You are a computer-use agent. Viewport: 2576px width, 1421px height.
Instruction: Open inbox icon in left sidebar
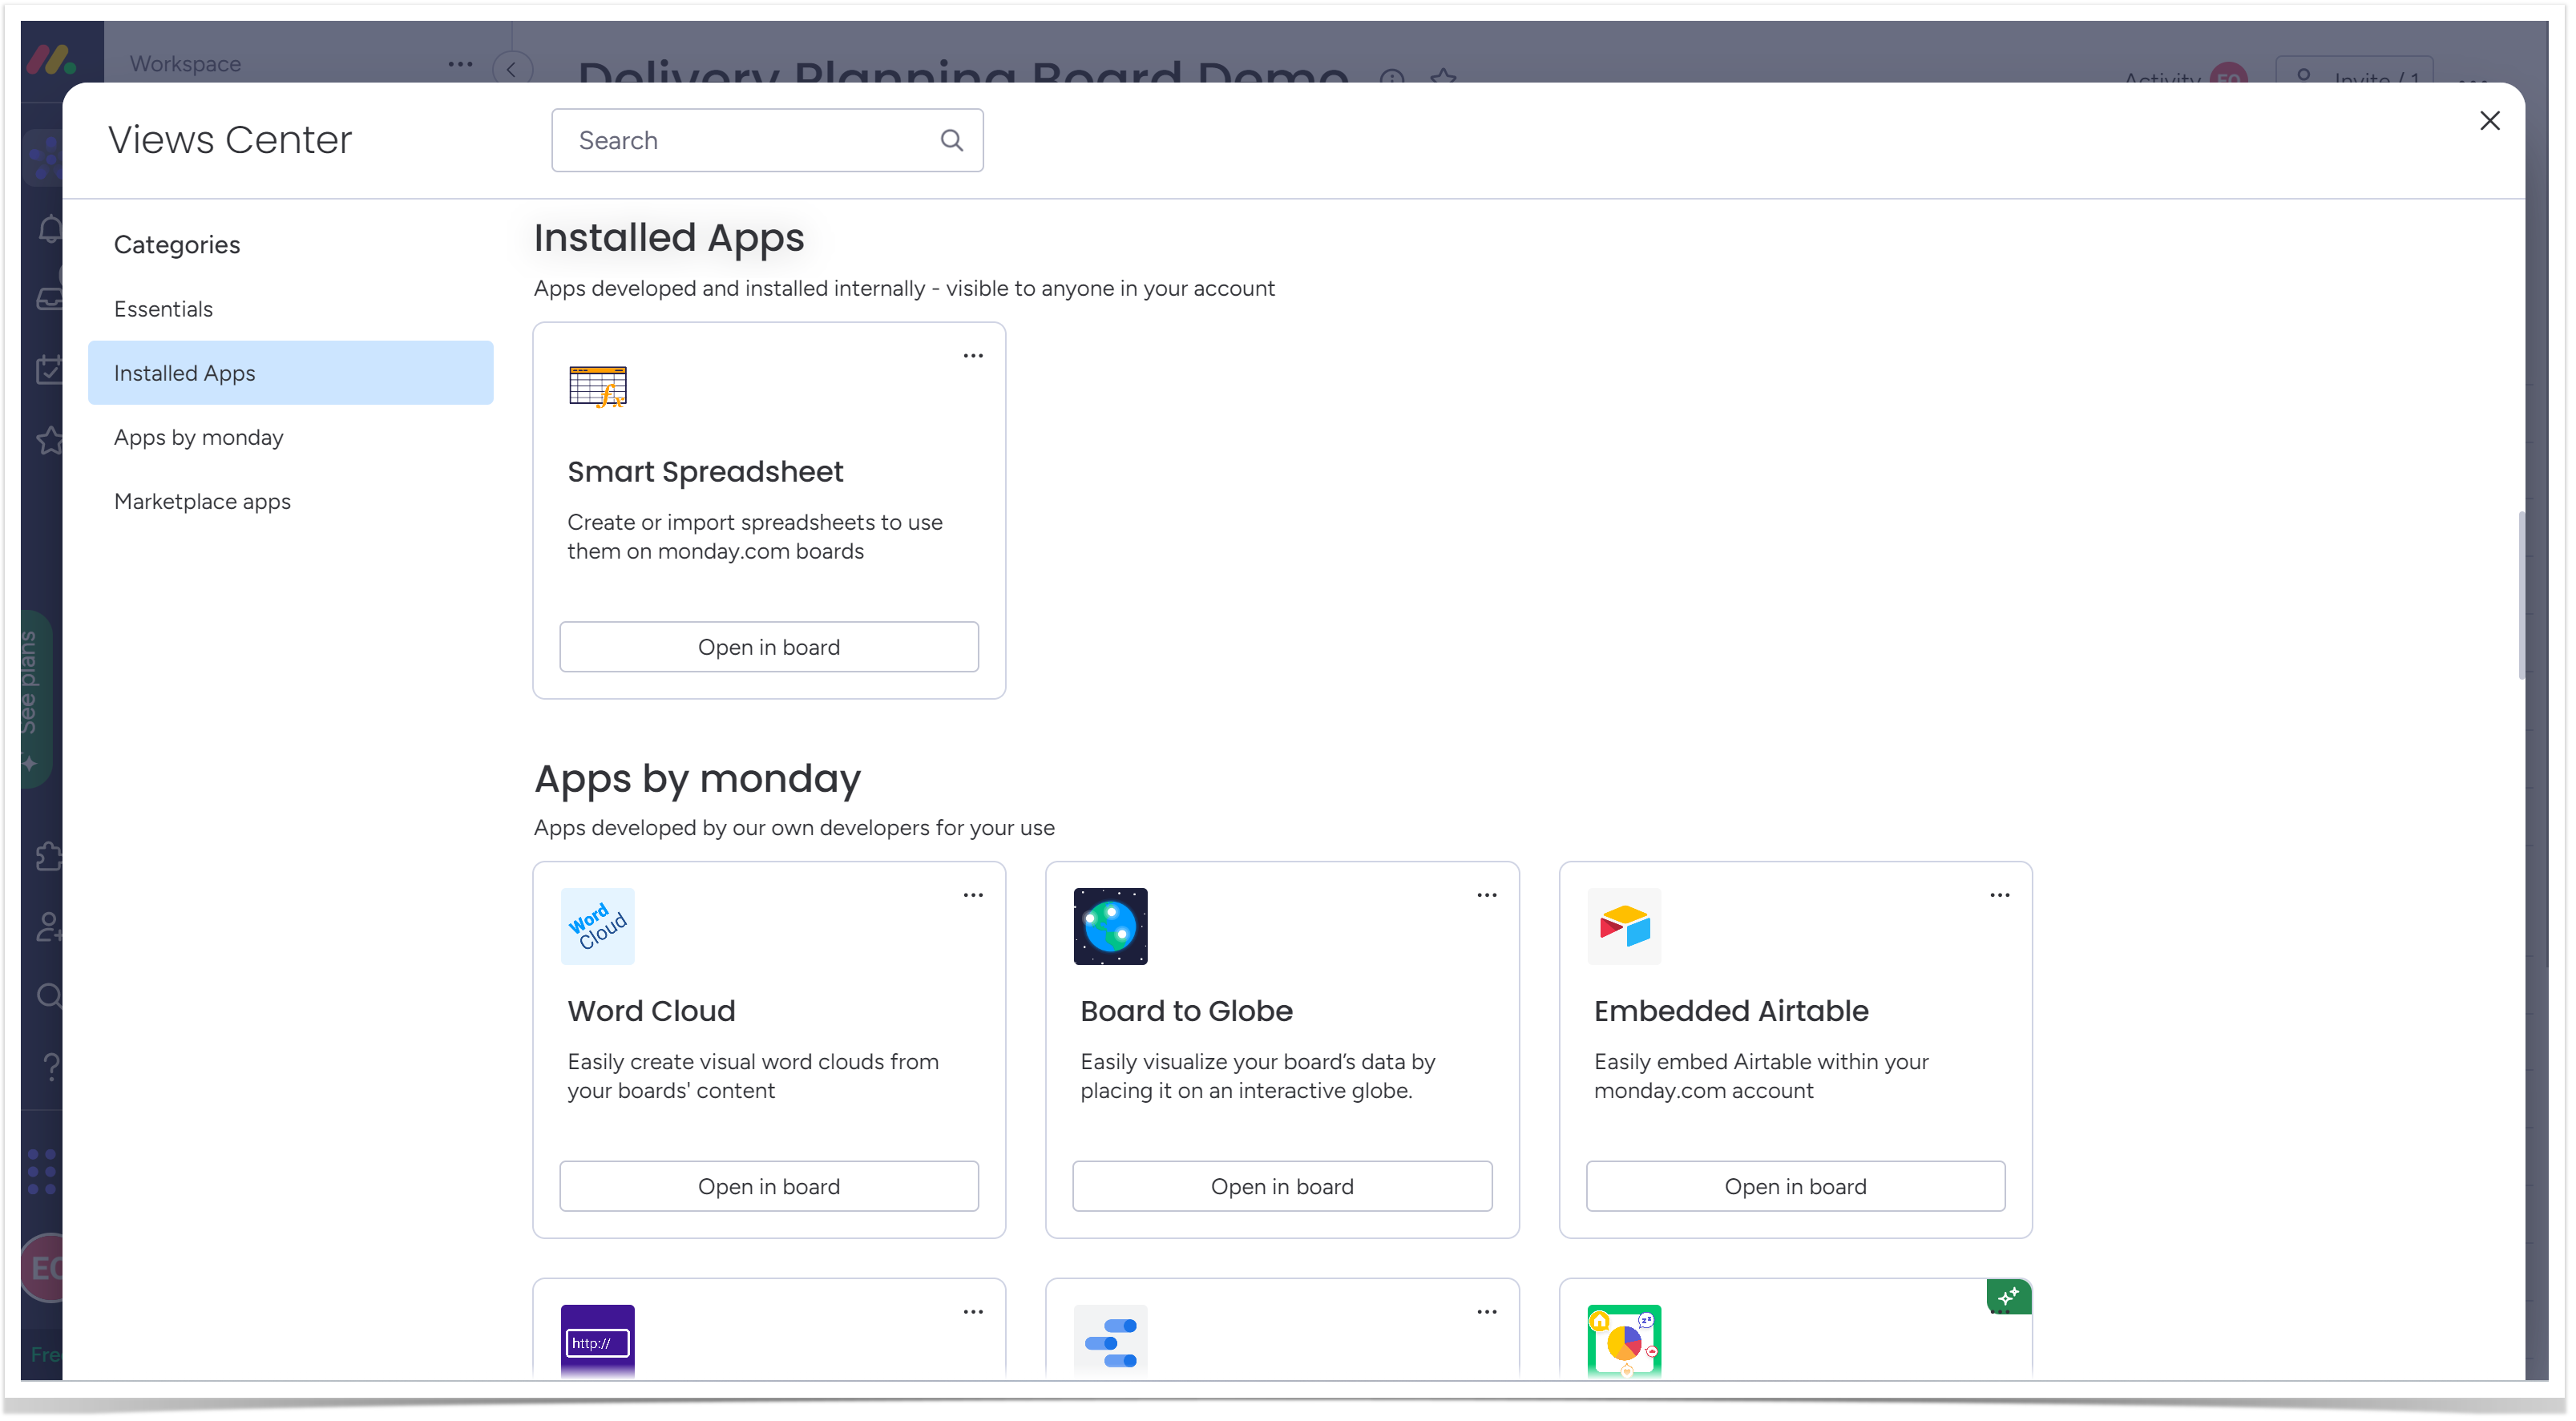point(50,298)
